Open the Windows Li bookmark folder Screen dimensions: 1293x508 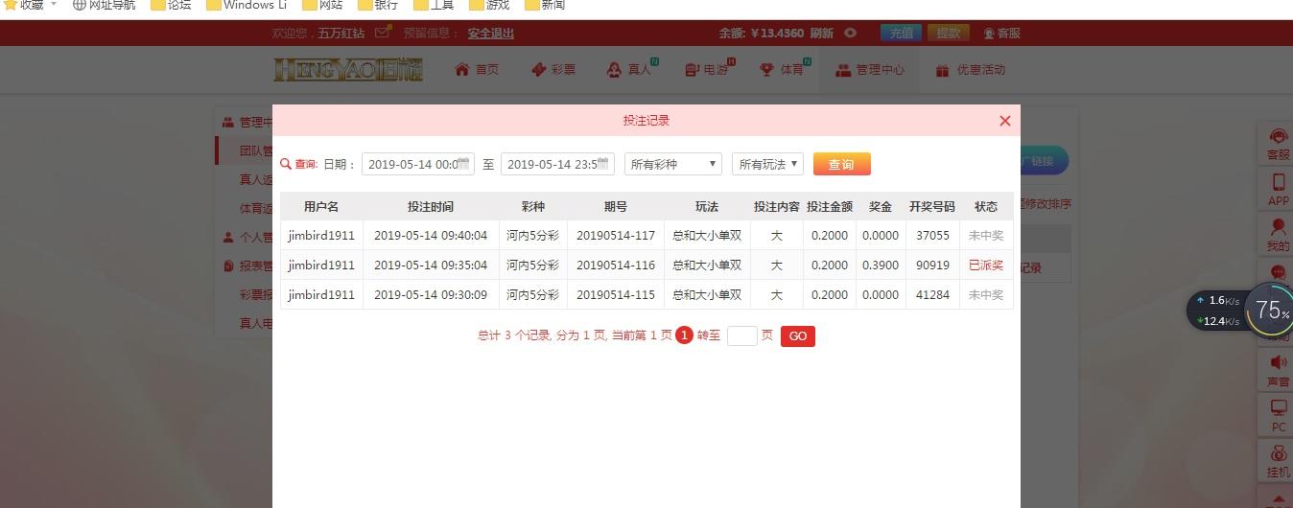click(247, 5)
